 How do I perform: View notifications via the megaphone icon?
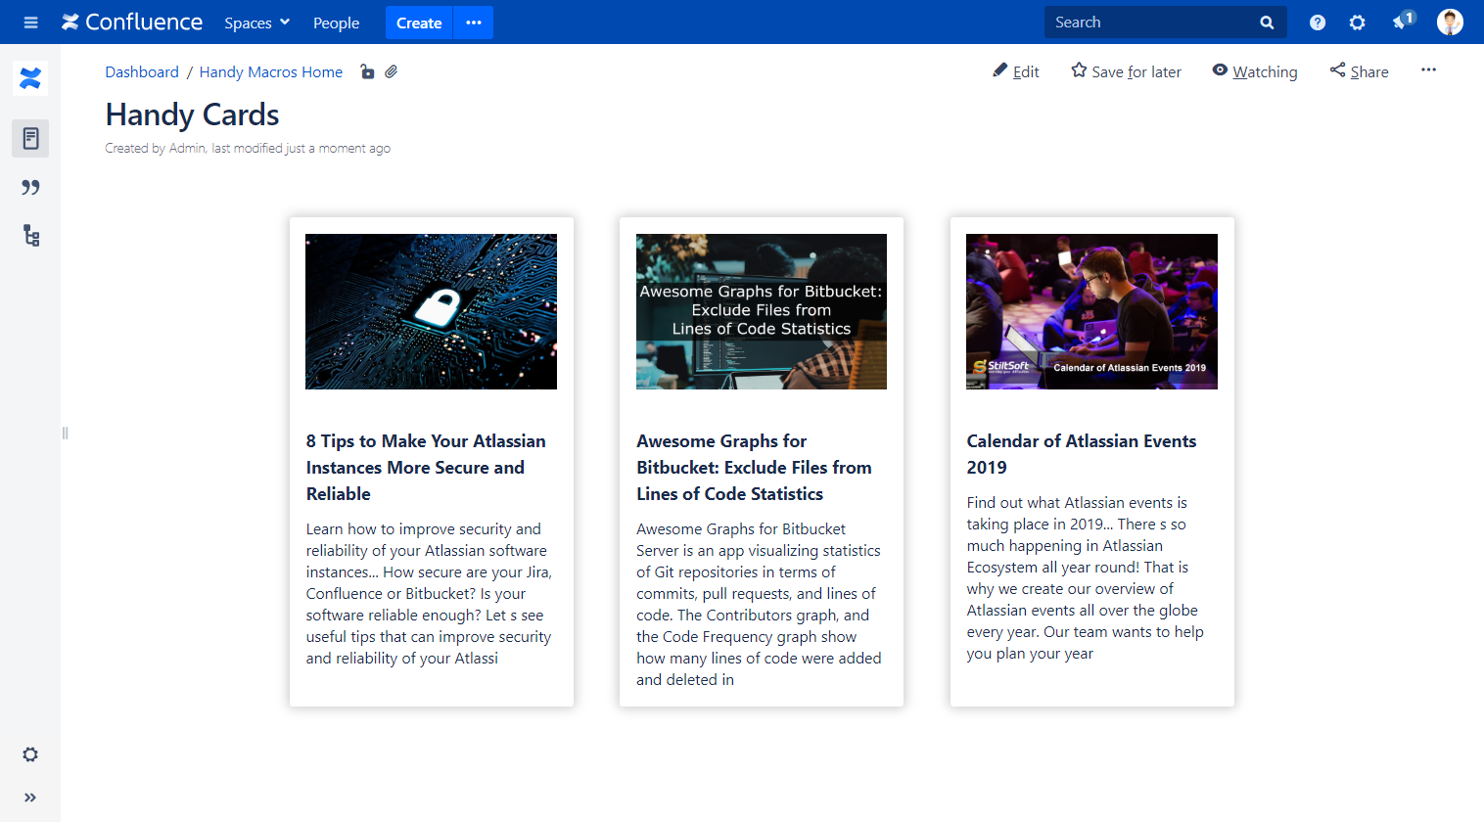tap(1399, 22)
